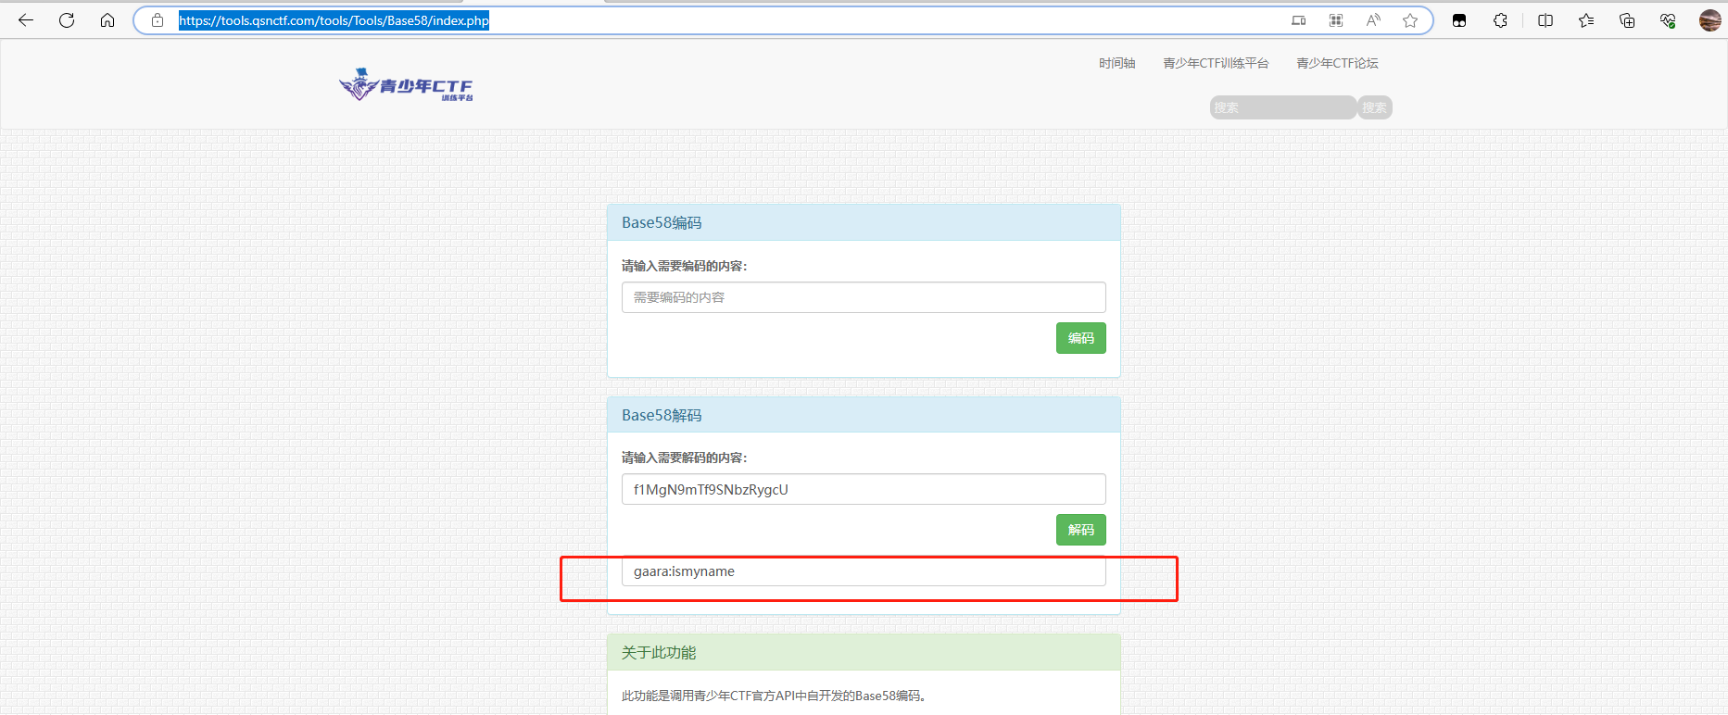Click the 青少年CTF logo
Screen dimensions: 1728x715
406,84
